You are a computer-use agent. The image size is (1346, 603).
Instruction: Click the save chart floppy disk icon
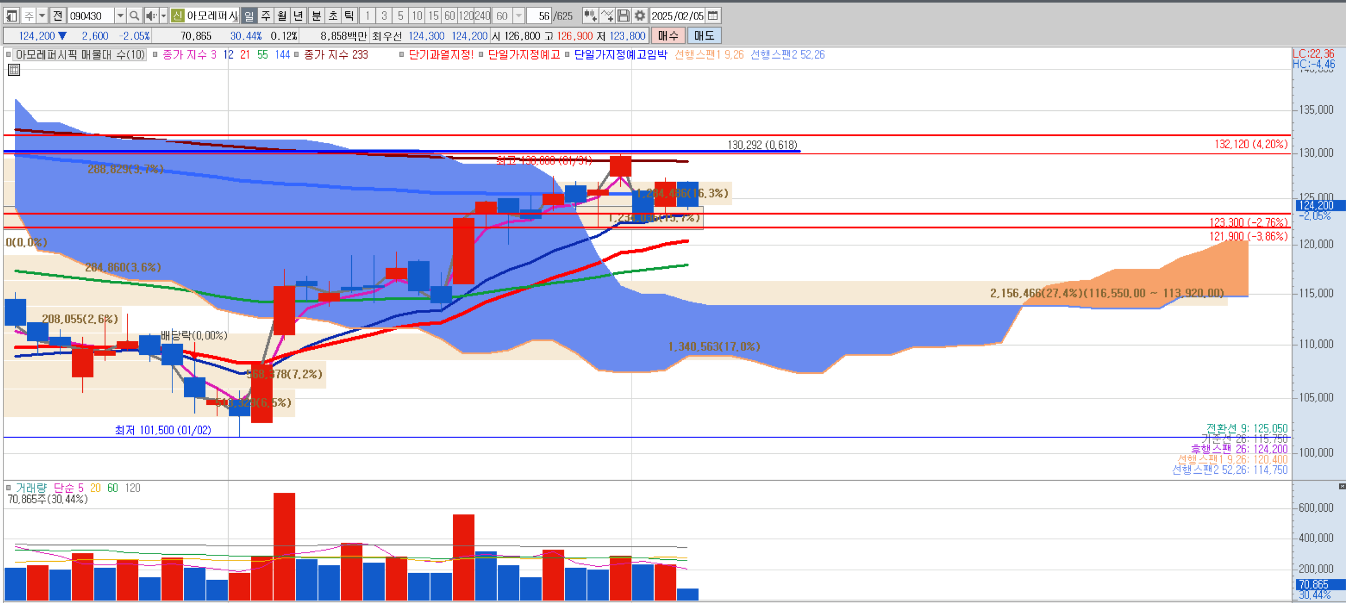tap(624, 16)
